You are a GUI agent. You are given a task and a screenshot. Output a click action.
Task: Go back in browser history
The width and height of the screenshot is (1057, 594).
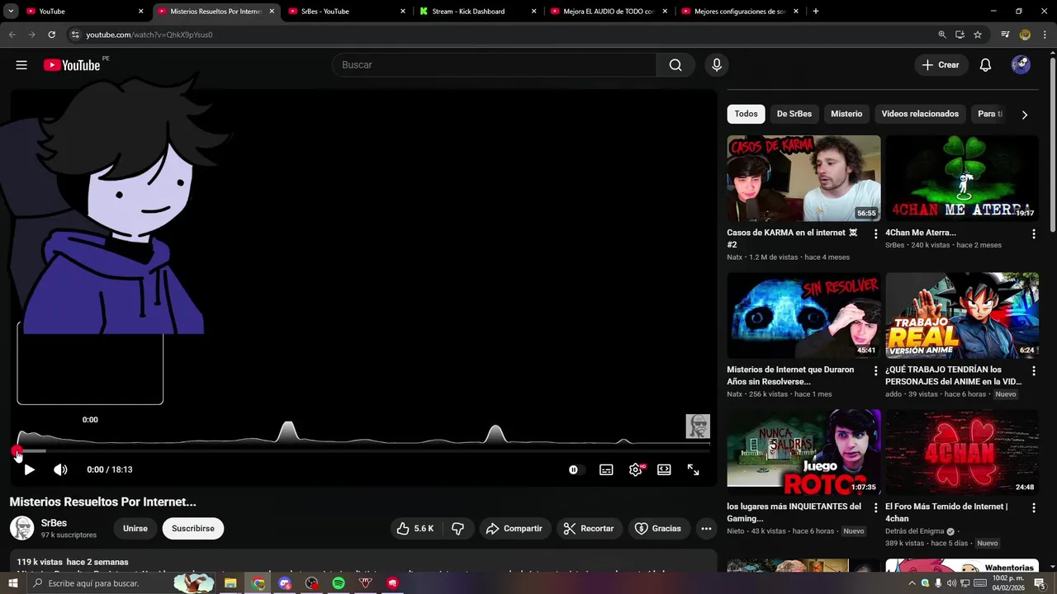(12, 35)
